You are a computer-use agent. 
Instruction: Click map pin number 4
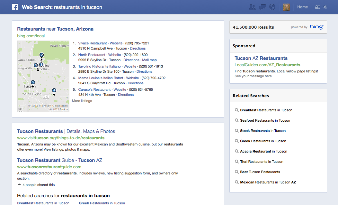click(x=54, y=90)
